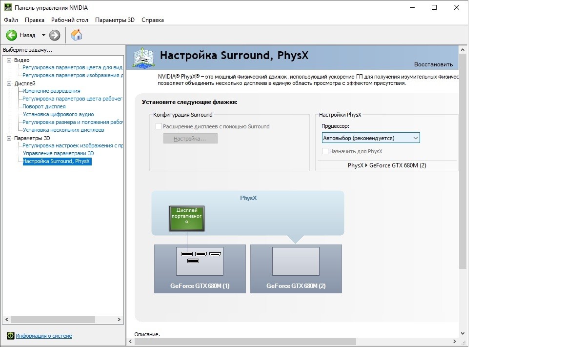Open desktop size and position task
562x347 pixels.
72,122
